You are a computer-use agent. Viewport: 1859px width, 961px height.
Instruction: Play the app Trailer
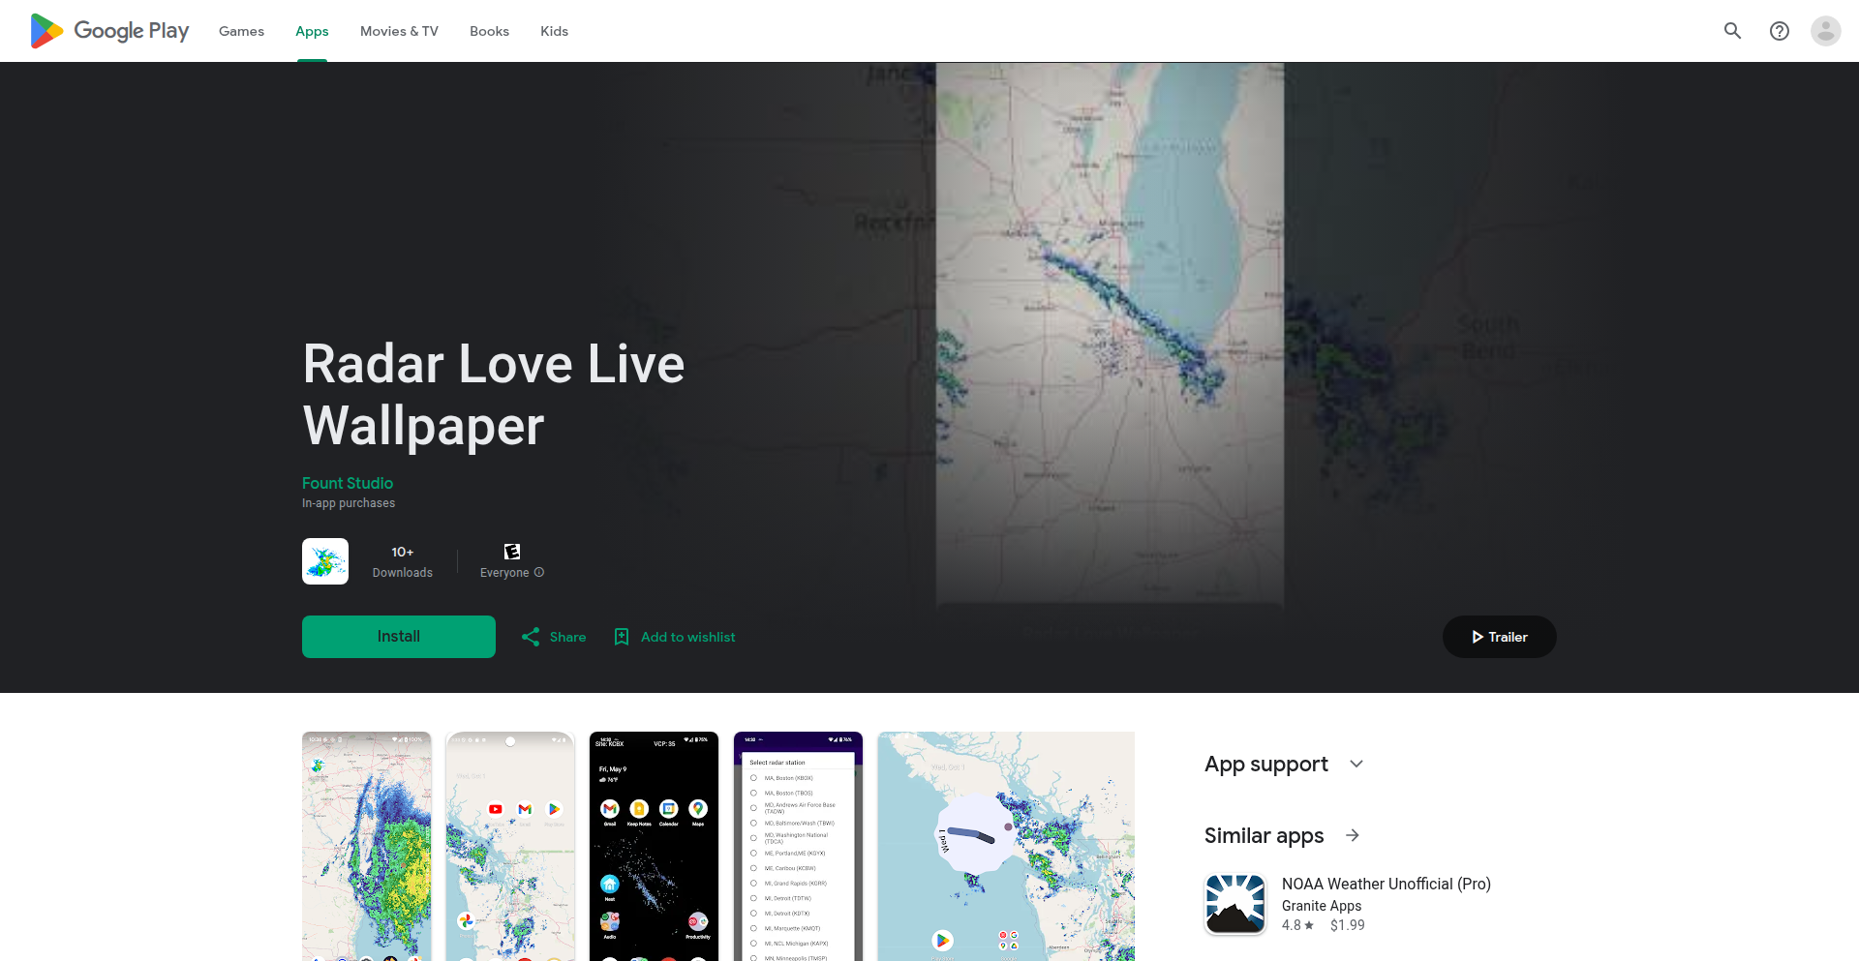tap(1500, 637)
